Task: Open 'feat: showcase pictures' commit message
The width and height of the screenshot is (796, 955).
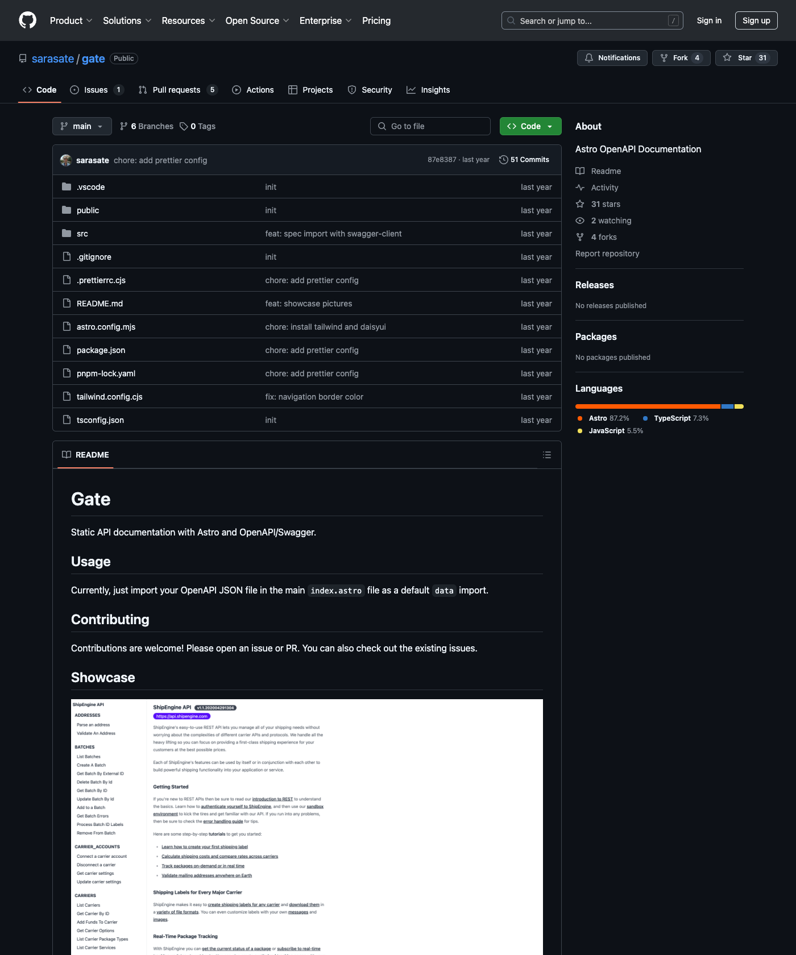Action: tap(309, 304)
